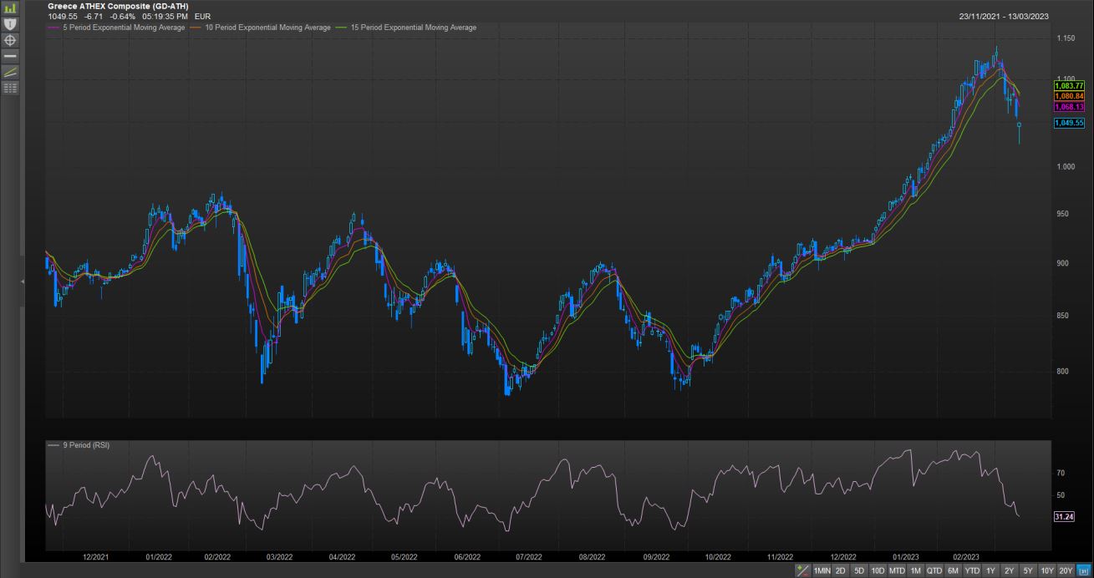Open the data table grid icon
This screenshot has height=578, width=1094.
coord(11,88)
